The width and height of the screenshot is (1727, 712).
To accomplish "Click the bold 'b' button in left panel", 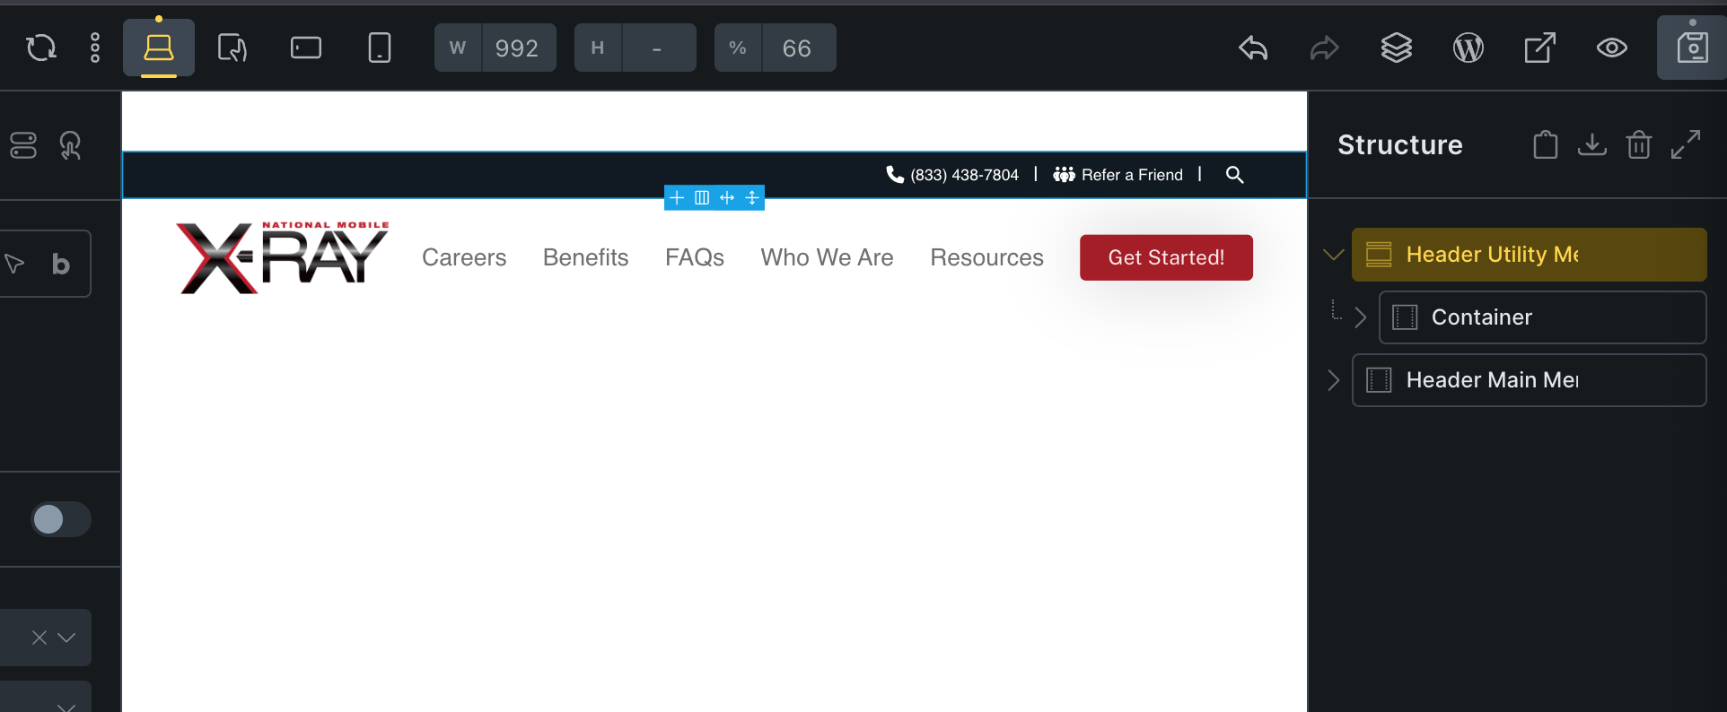I will [x=61, y=264].
